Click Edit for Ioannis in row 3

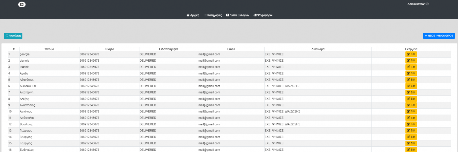coord(411,67)
